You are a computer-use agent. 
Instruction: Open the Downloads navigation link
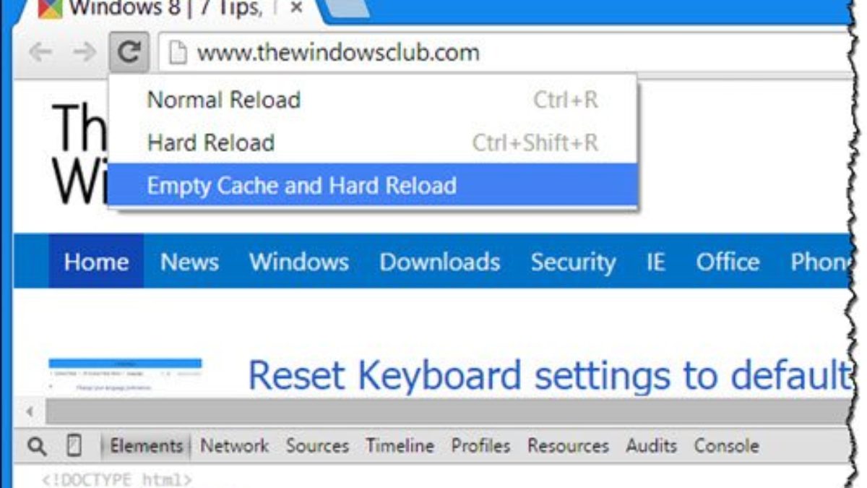pyautogui.click(x=439, y=262)
